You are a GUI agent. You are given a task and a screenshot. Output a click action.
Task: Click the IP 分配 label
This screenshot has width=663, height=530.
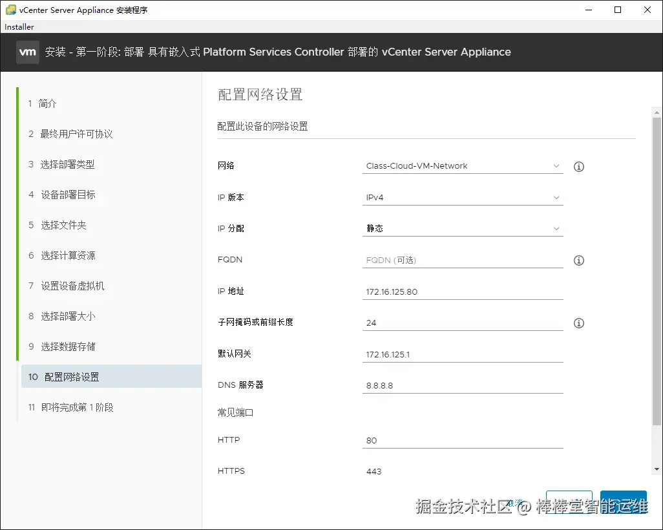[231, 229]
